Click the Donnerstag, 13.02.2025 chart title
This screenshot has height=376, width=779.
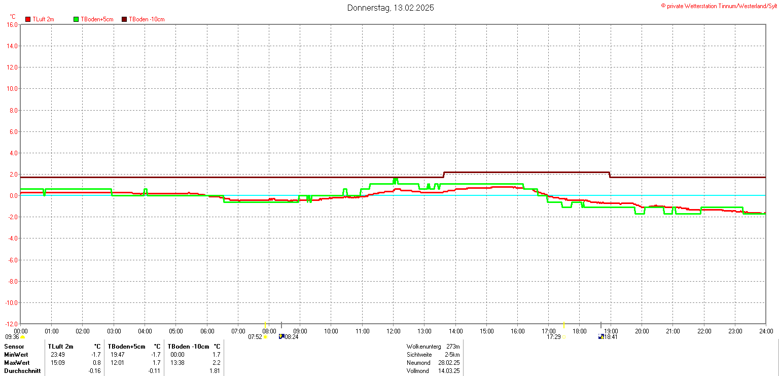pos(390,8)
